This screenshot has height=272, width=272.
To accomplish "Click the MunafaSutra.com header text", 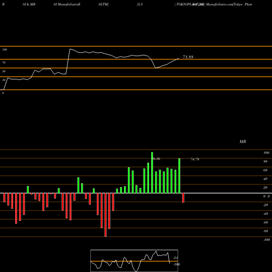I will click(219, 4).
